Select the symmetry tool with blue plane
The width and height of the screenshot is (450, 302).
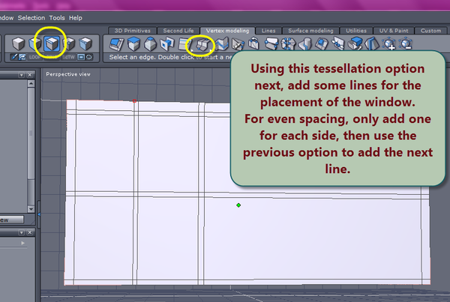click(x=372, y=44)
